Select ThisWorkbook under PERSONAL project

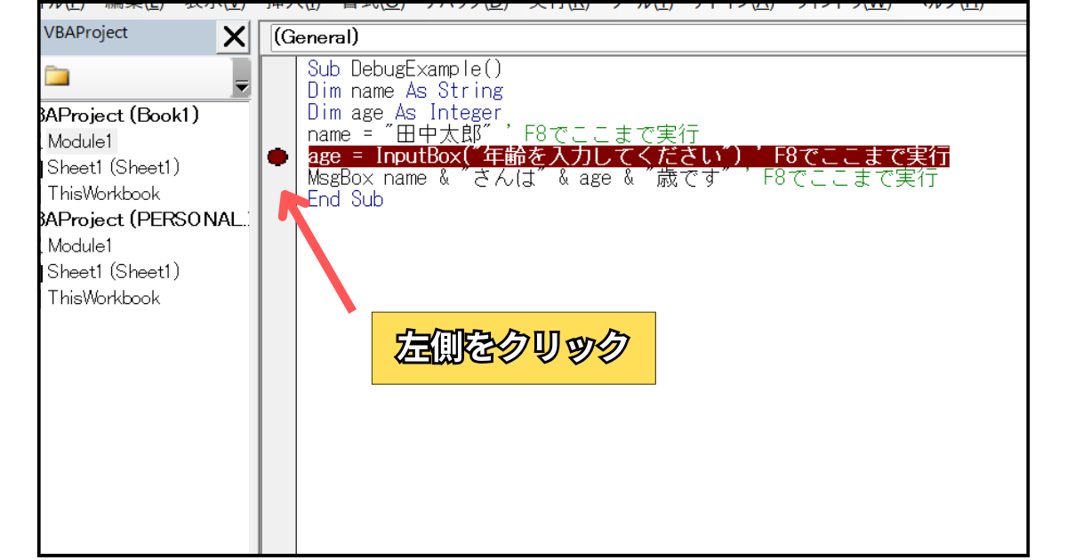[x=103, y=298]
